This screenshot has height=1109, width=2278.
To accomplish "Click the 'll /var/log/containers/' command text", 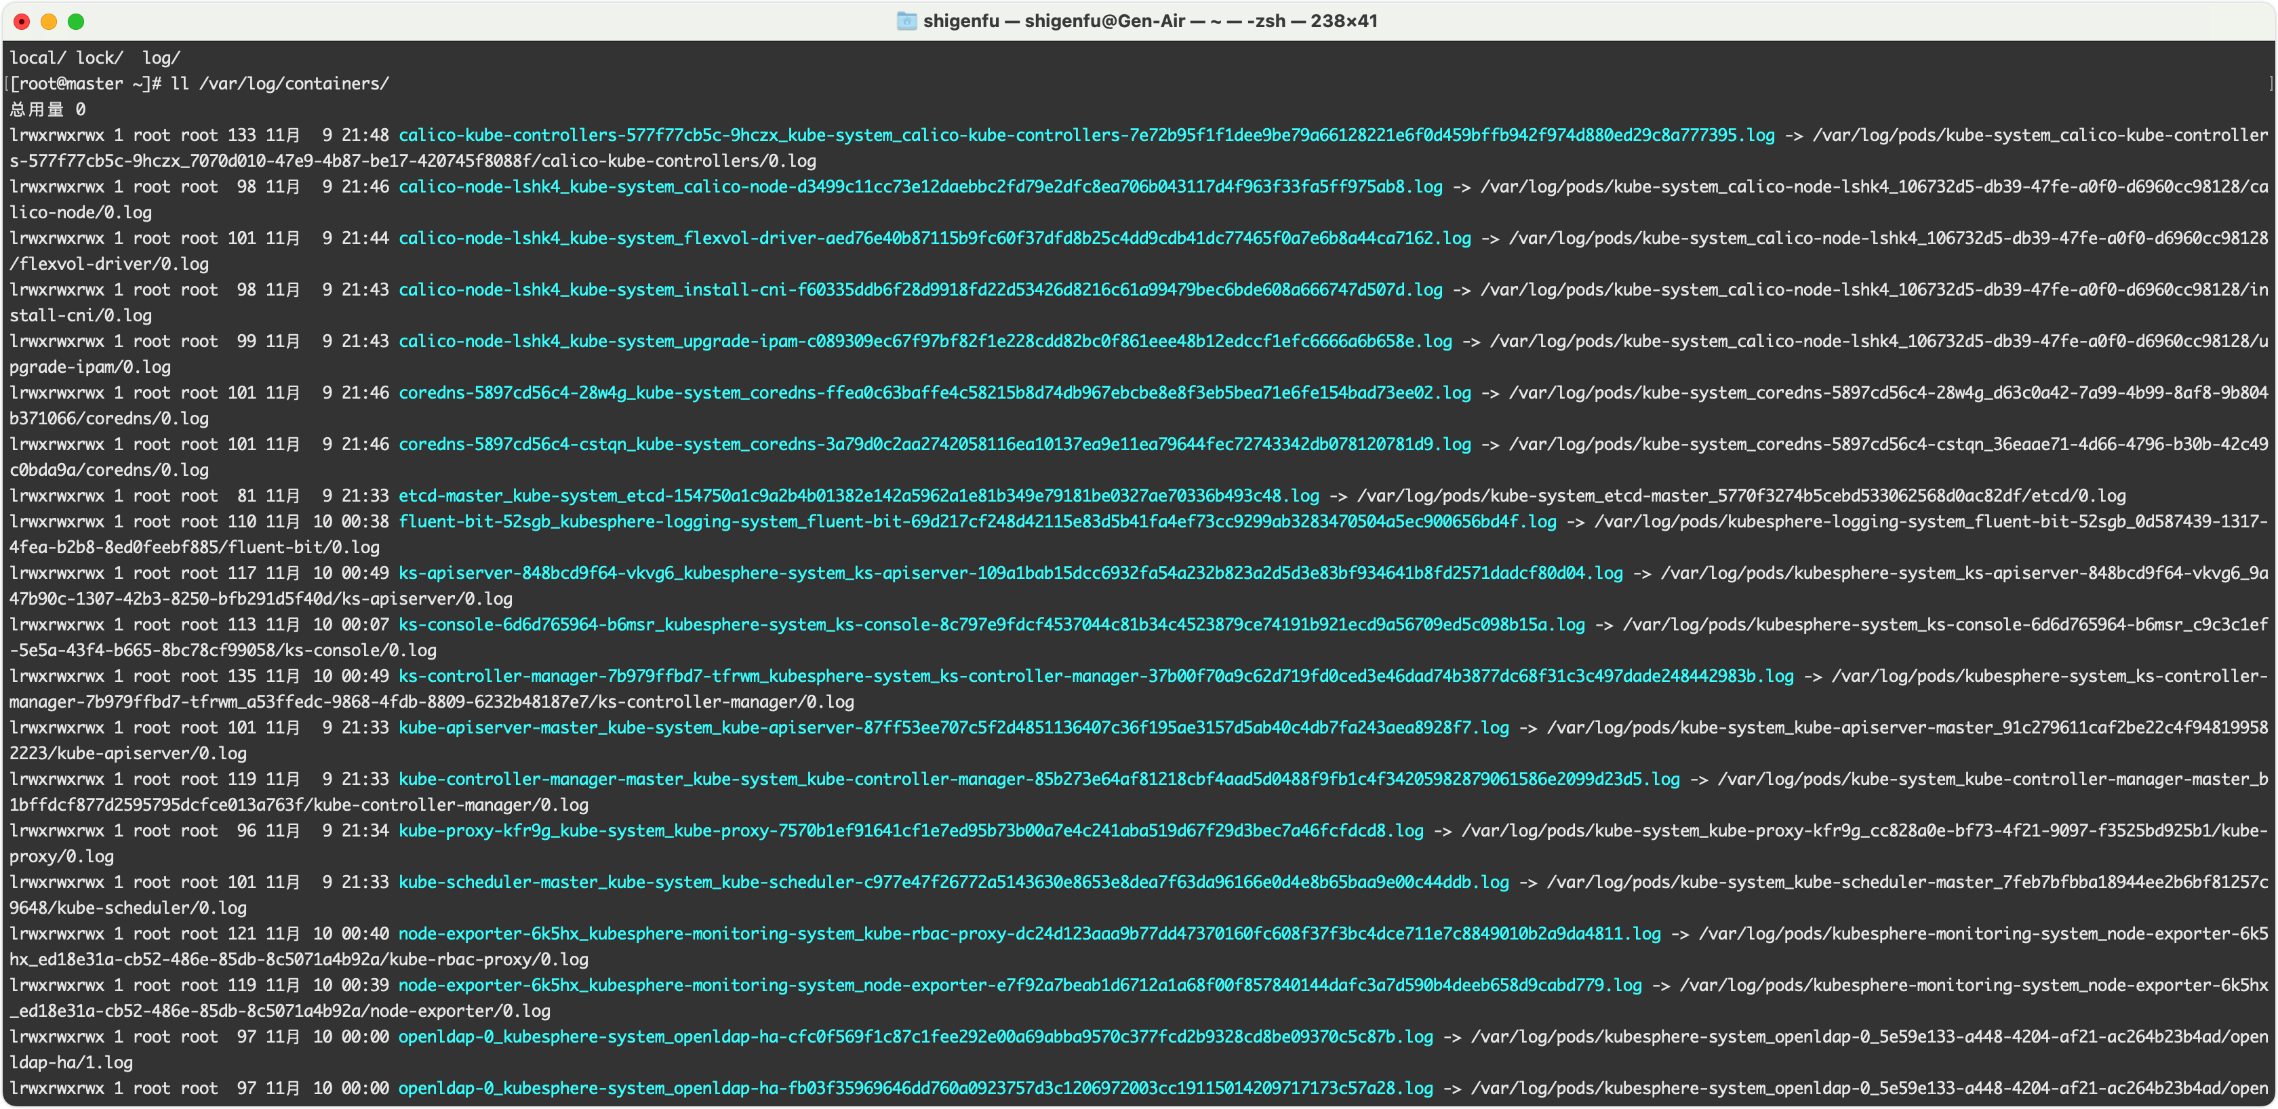I will coord(279,84).
